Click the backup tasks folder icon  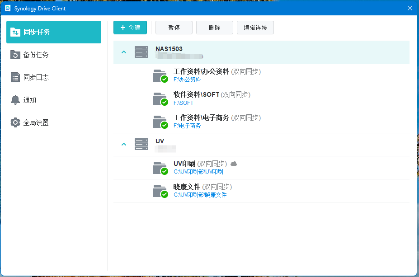[x=15, y=55]
